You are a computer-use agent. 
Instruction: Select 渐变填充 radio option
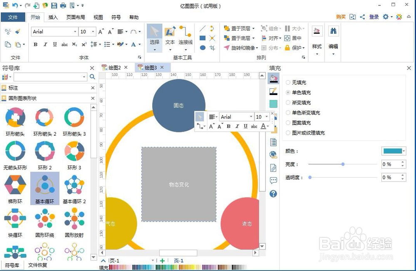pos(288,103)
